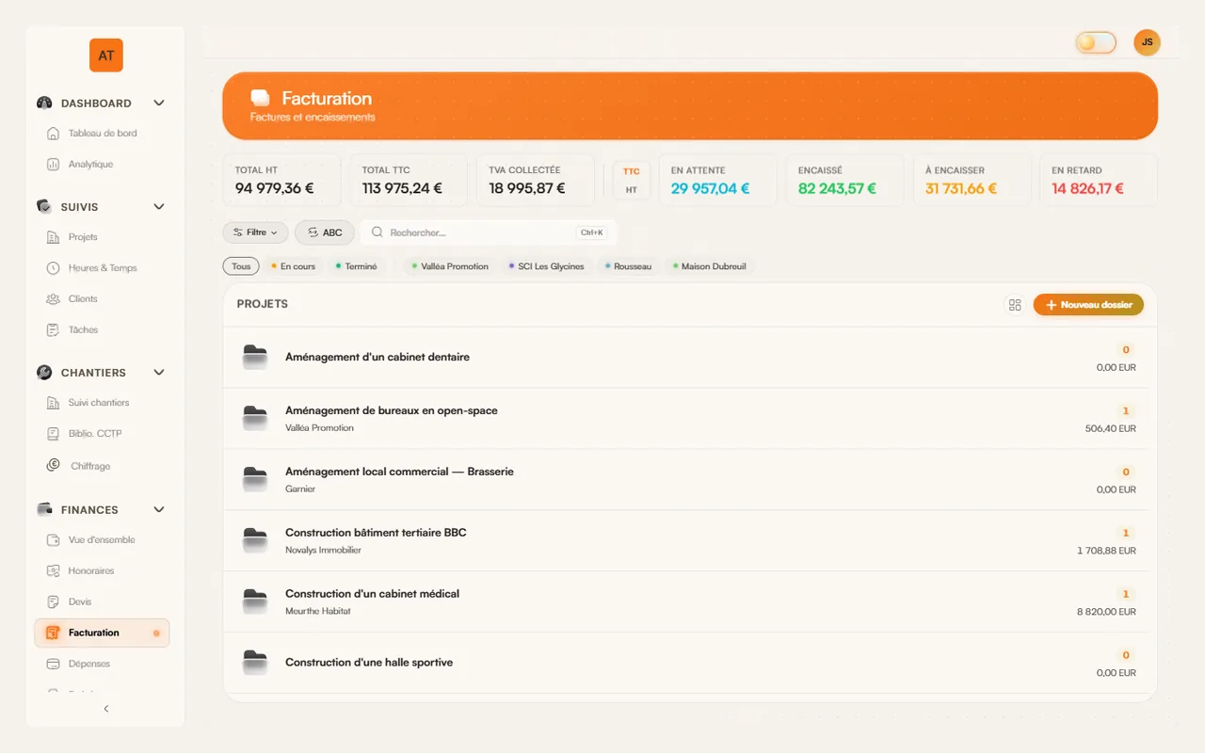Collapse the SUIVIS section chevron
The height and width of the screenshot is (753, 1205).
click(x=159, y=207)
